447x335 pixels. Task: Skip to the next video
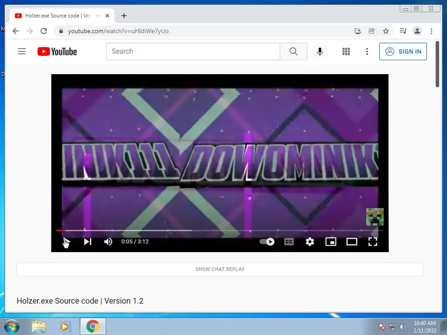(87, 242)
